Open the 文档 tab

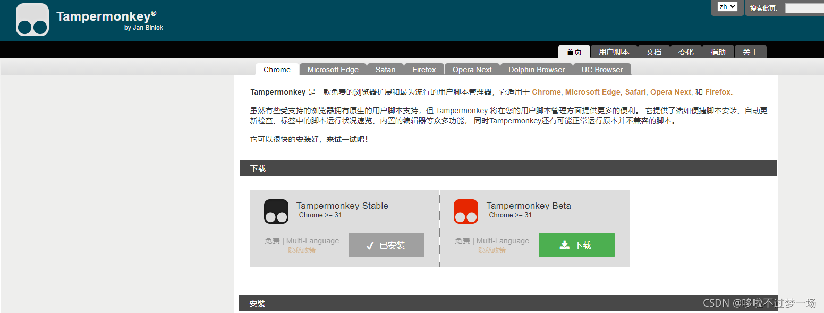tap(653, 52)
